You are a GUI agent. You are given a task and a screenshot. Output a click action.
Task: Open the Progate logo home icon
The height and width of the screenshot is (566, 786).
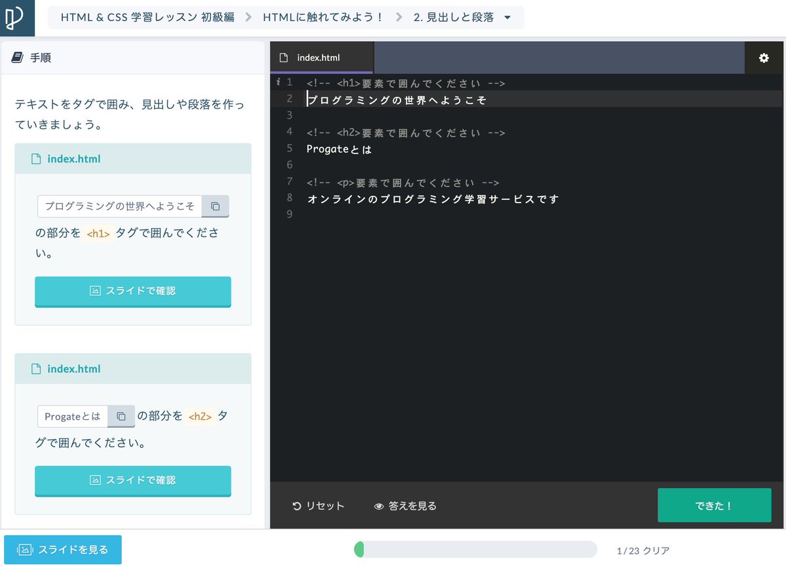[17, 18]
